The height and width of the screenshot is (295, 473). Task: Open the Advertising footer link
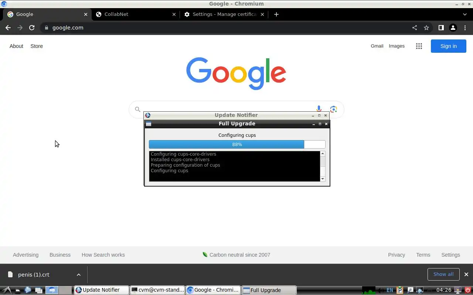25,255
